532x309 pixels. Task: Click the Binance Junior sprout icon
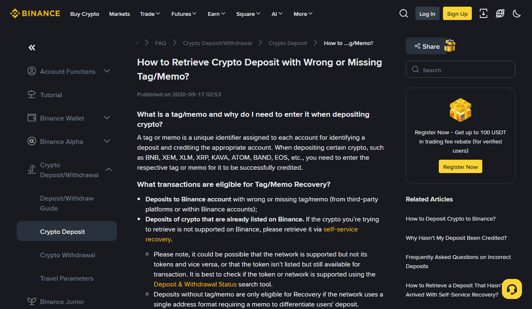(x=32, y=301)
